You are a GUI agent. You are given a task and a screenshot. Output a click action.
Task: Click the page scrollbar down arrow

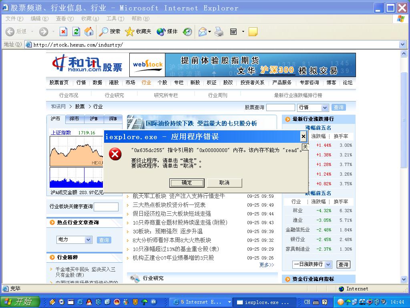click(x=404, y=280)
